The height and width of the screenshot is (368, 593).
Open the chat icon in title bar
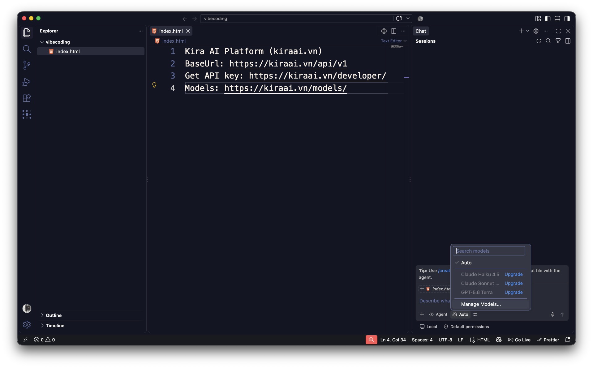point(399,19)
